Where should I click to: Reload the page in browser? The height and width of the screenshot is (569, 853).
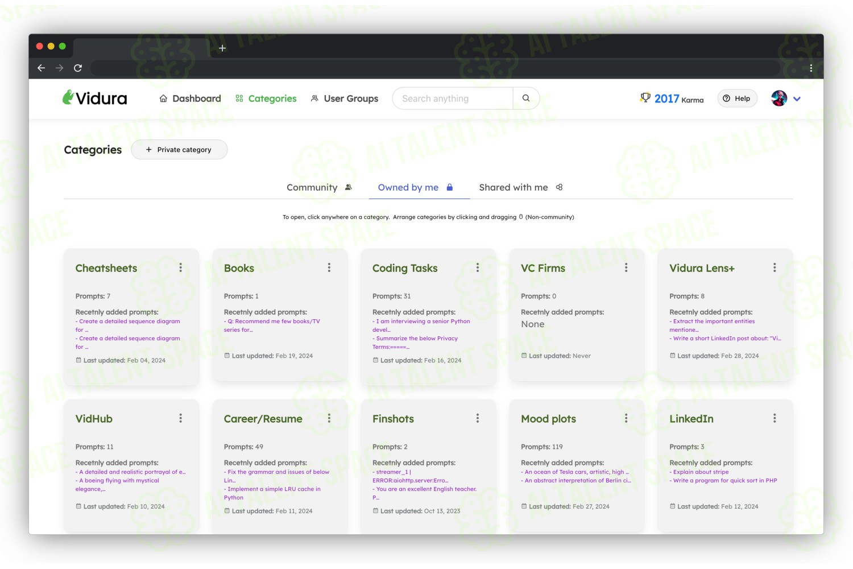click(x=78, y=68)
